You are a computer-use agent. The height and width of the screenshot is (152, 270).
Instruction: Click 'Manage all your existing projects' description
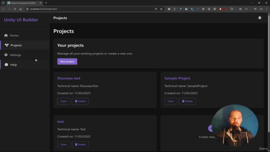pyautogui.click(x=95, y=54)
